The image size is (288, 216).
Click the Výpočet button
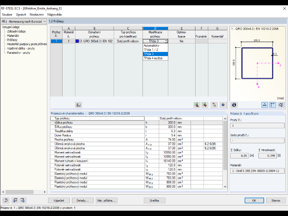59,200
